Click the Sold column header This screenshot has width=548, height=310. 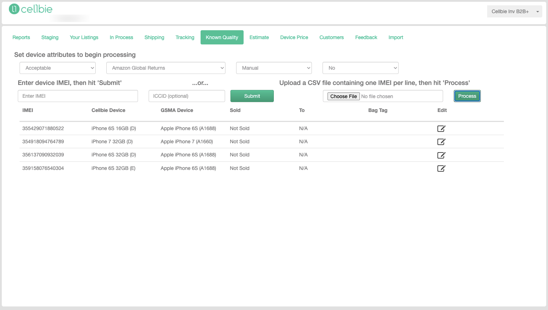pyautogui.click(x=235, y=110)
